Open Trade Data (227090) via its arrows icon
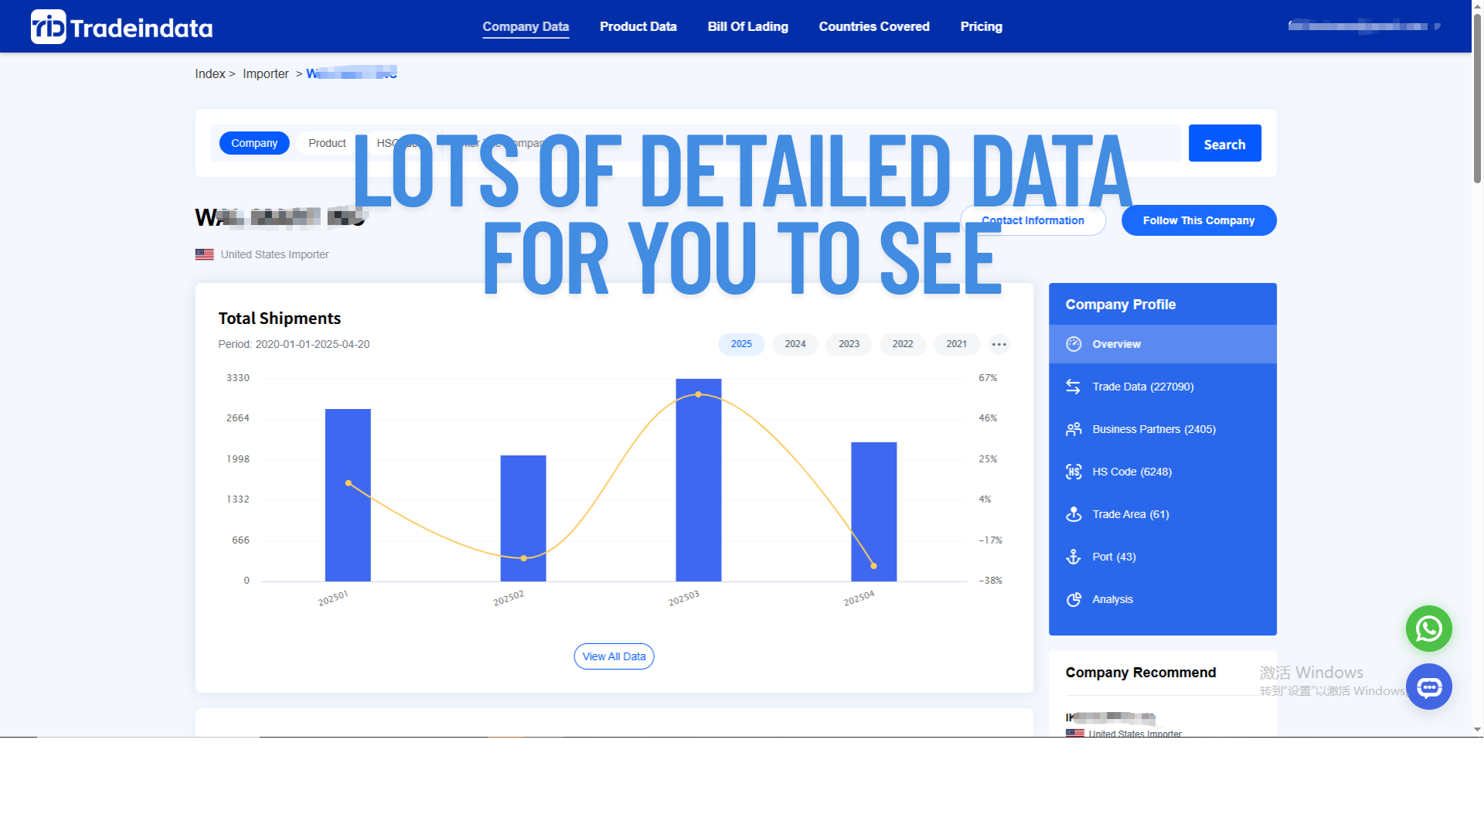Image resolution: width=1484 pixels, height=835 pixels. point(1074,386)
